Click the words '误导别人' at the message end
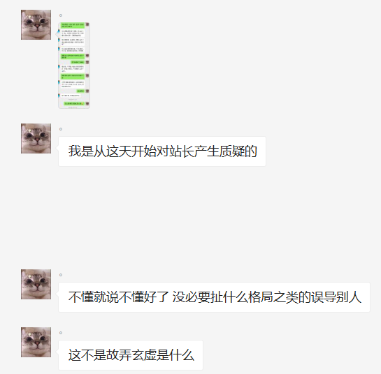The image size is (381, 374). point(336,297)
